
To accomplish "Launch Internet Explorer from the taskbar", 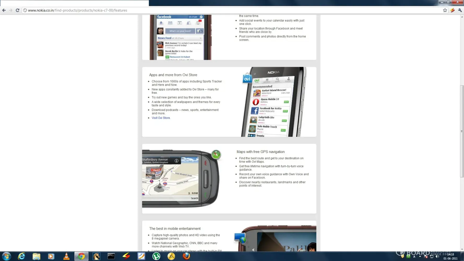I will click(x=21, y=256).
